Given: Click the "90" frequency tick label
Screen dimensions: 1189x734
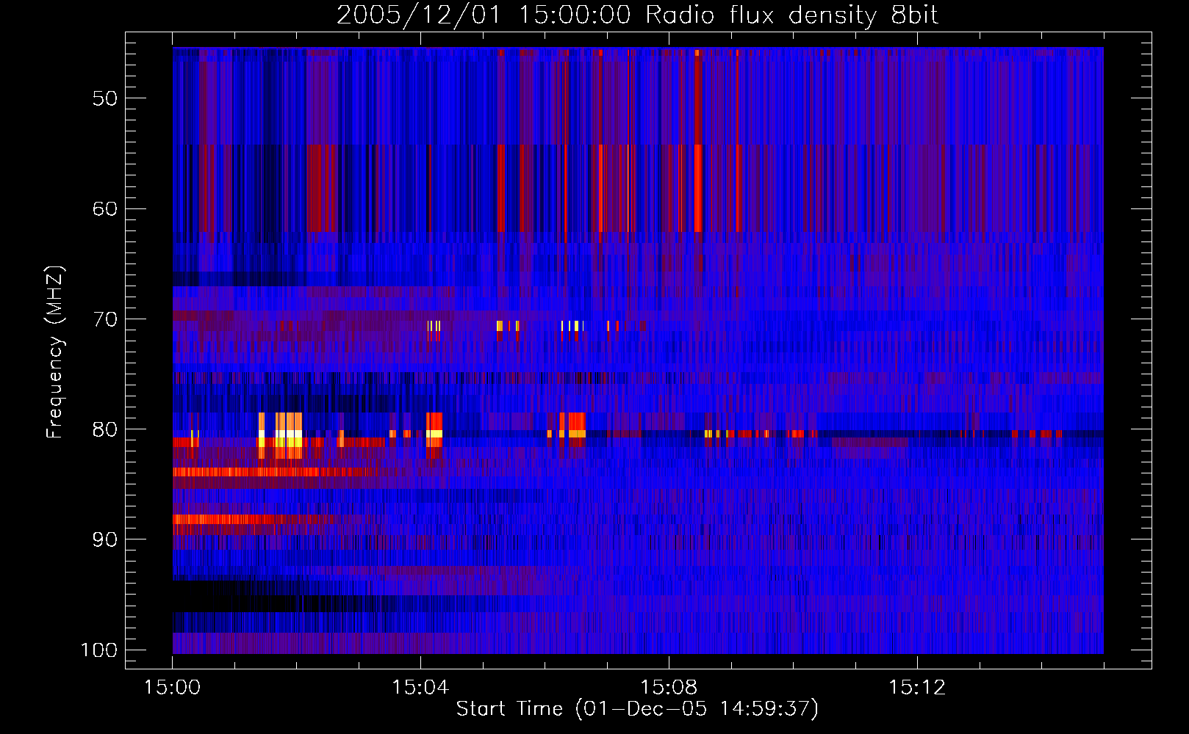Looking at the screenshot, I should 105,539.
